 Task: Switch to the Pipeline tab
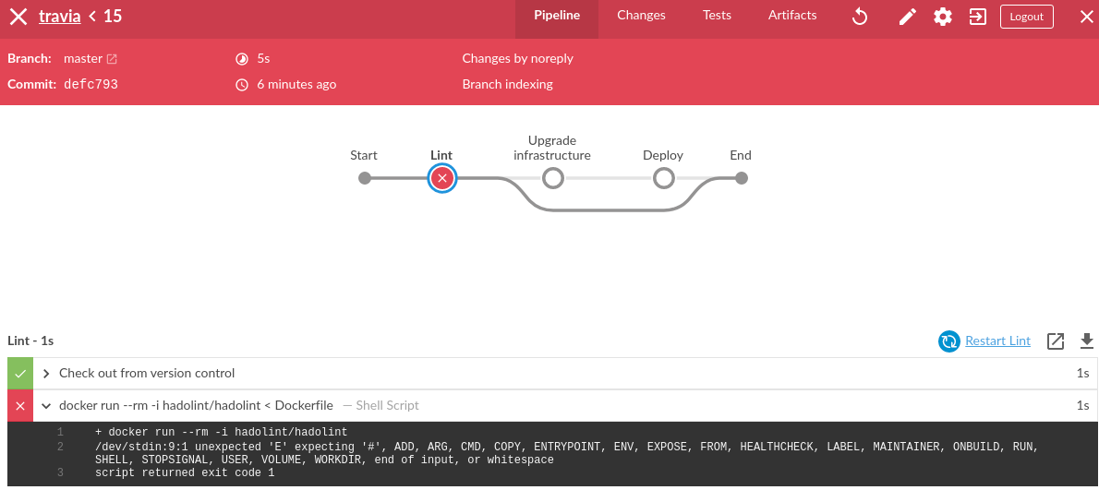tap(557, 16)
